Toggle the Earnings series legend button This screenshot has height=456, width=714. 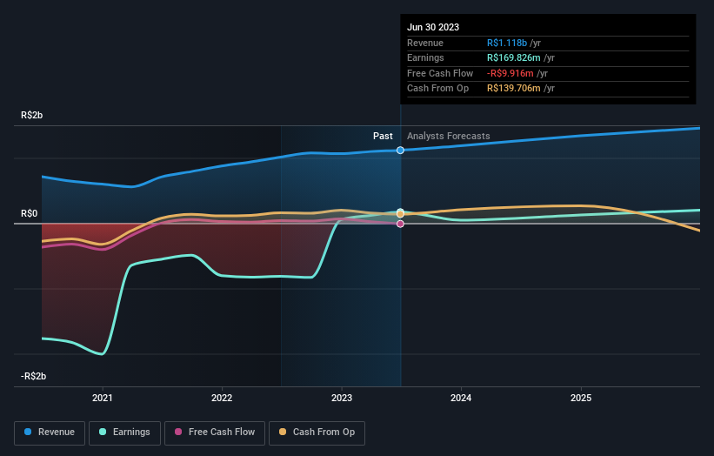124,433
